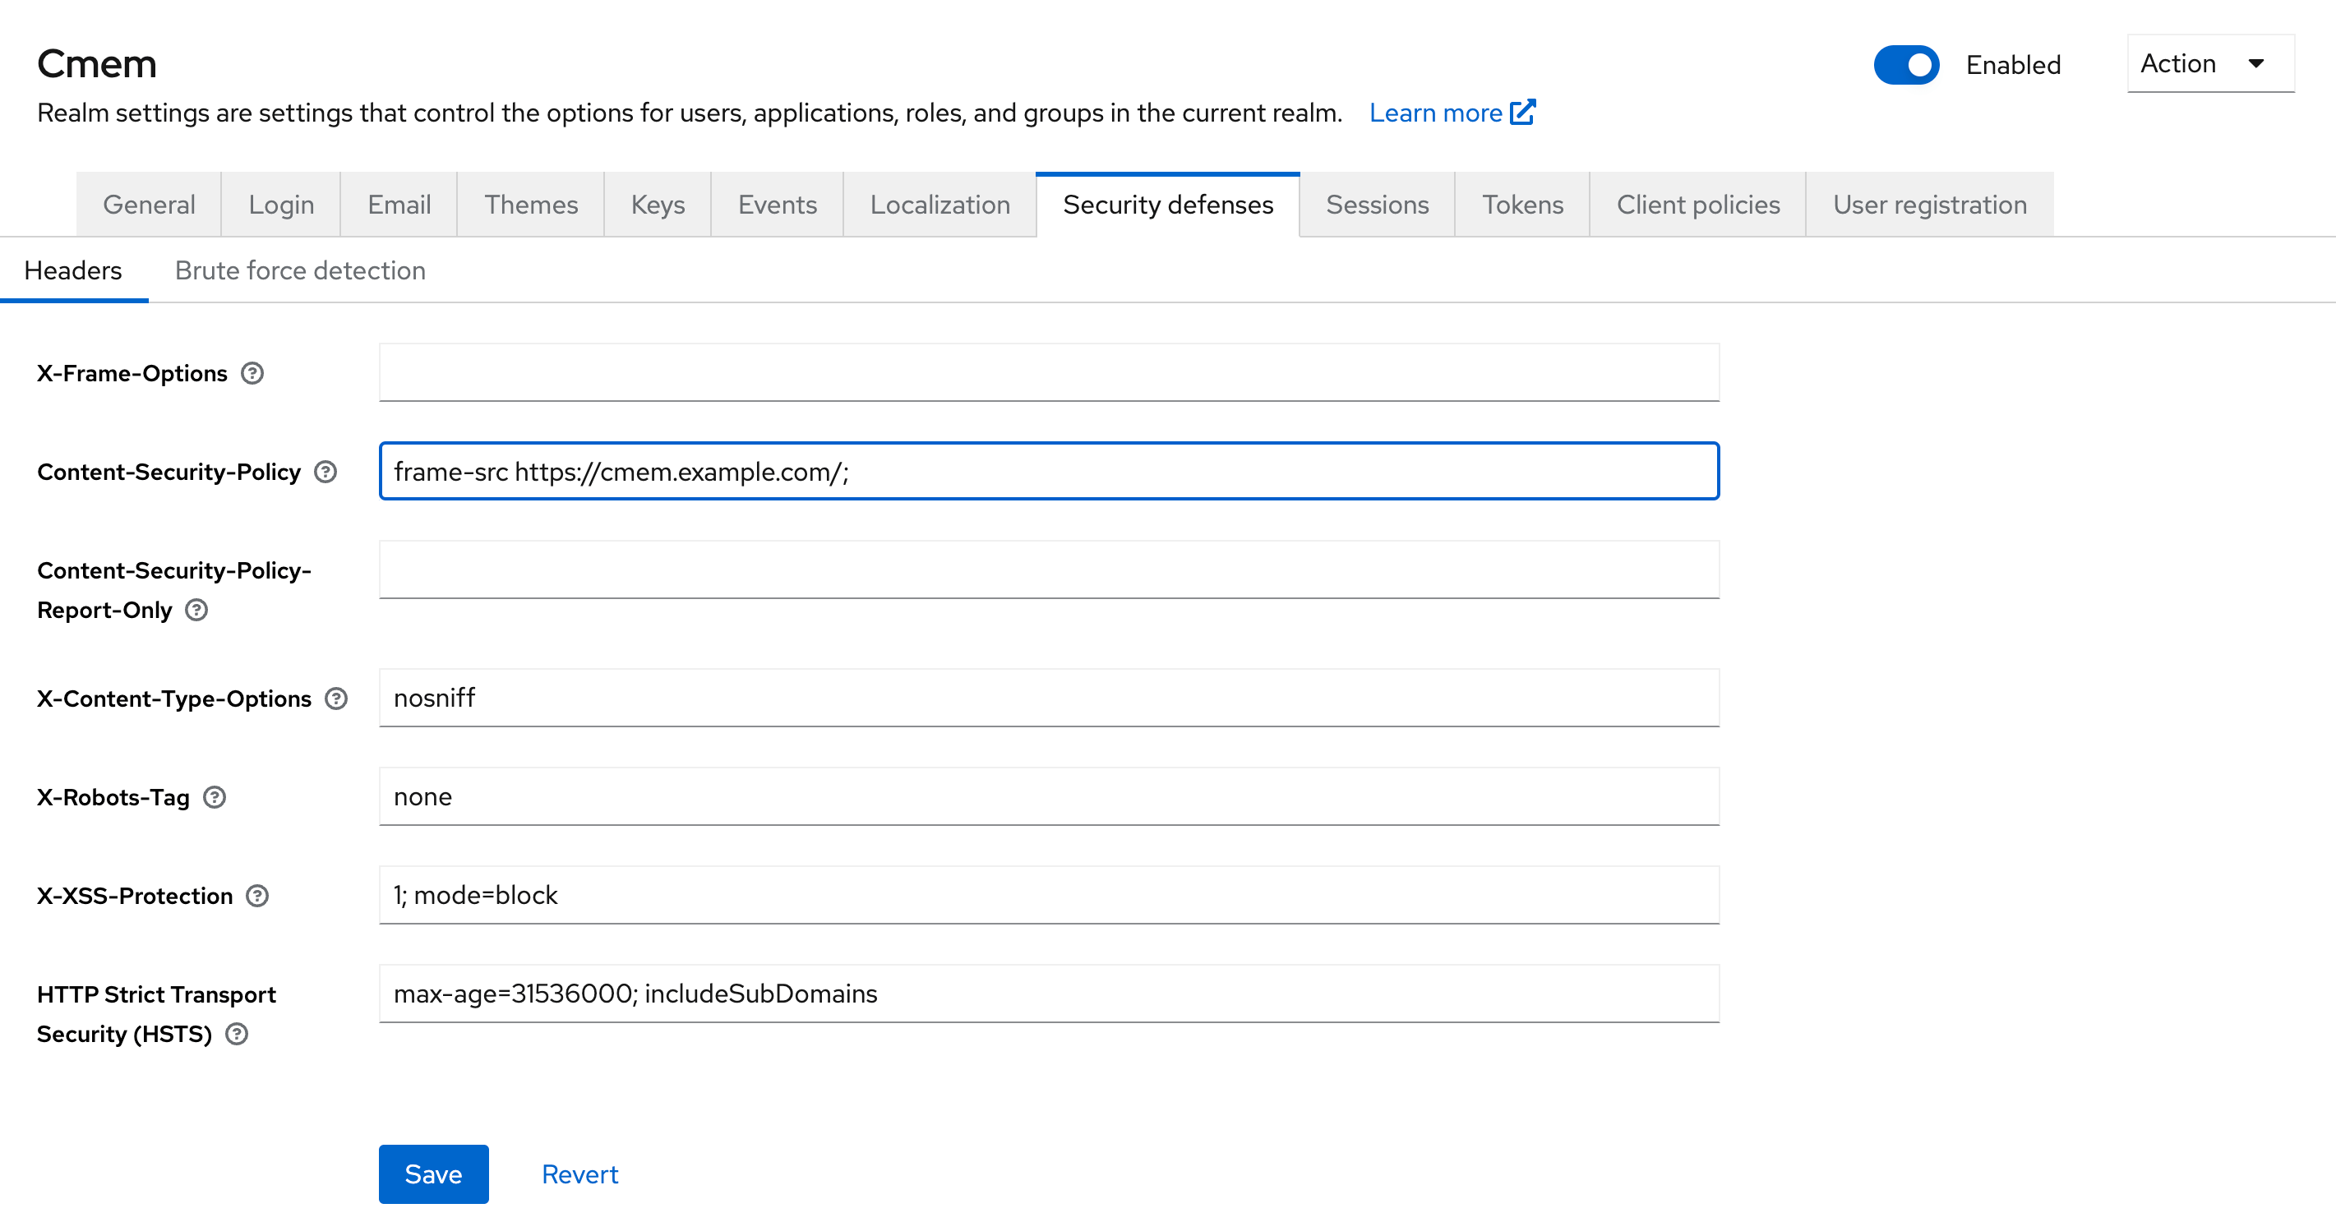Click the X-Content-Type-Options help icon

point(336,698)
